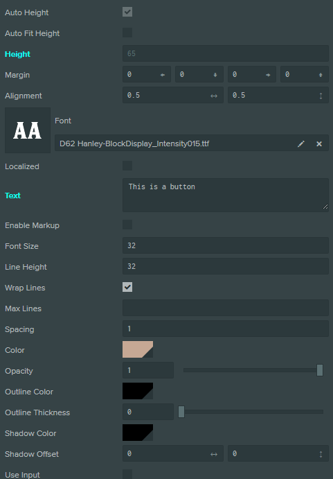Click the Spacing input field
The width and height of the screenshot is (333, 479).
pos(226,329)
